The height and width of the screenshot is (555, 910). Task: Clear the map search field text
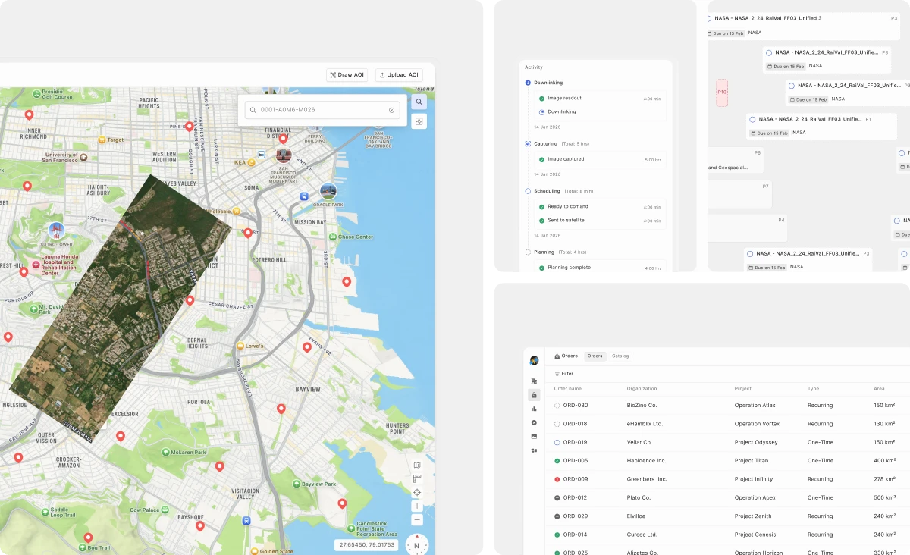click(x=392, y=110)
